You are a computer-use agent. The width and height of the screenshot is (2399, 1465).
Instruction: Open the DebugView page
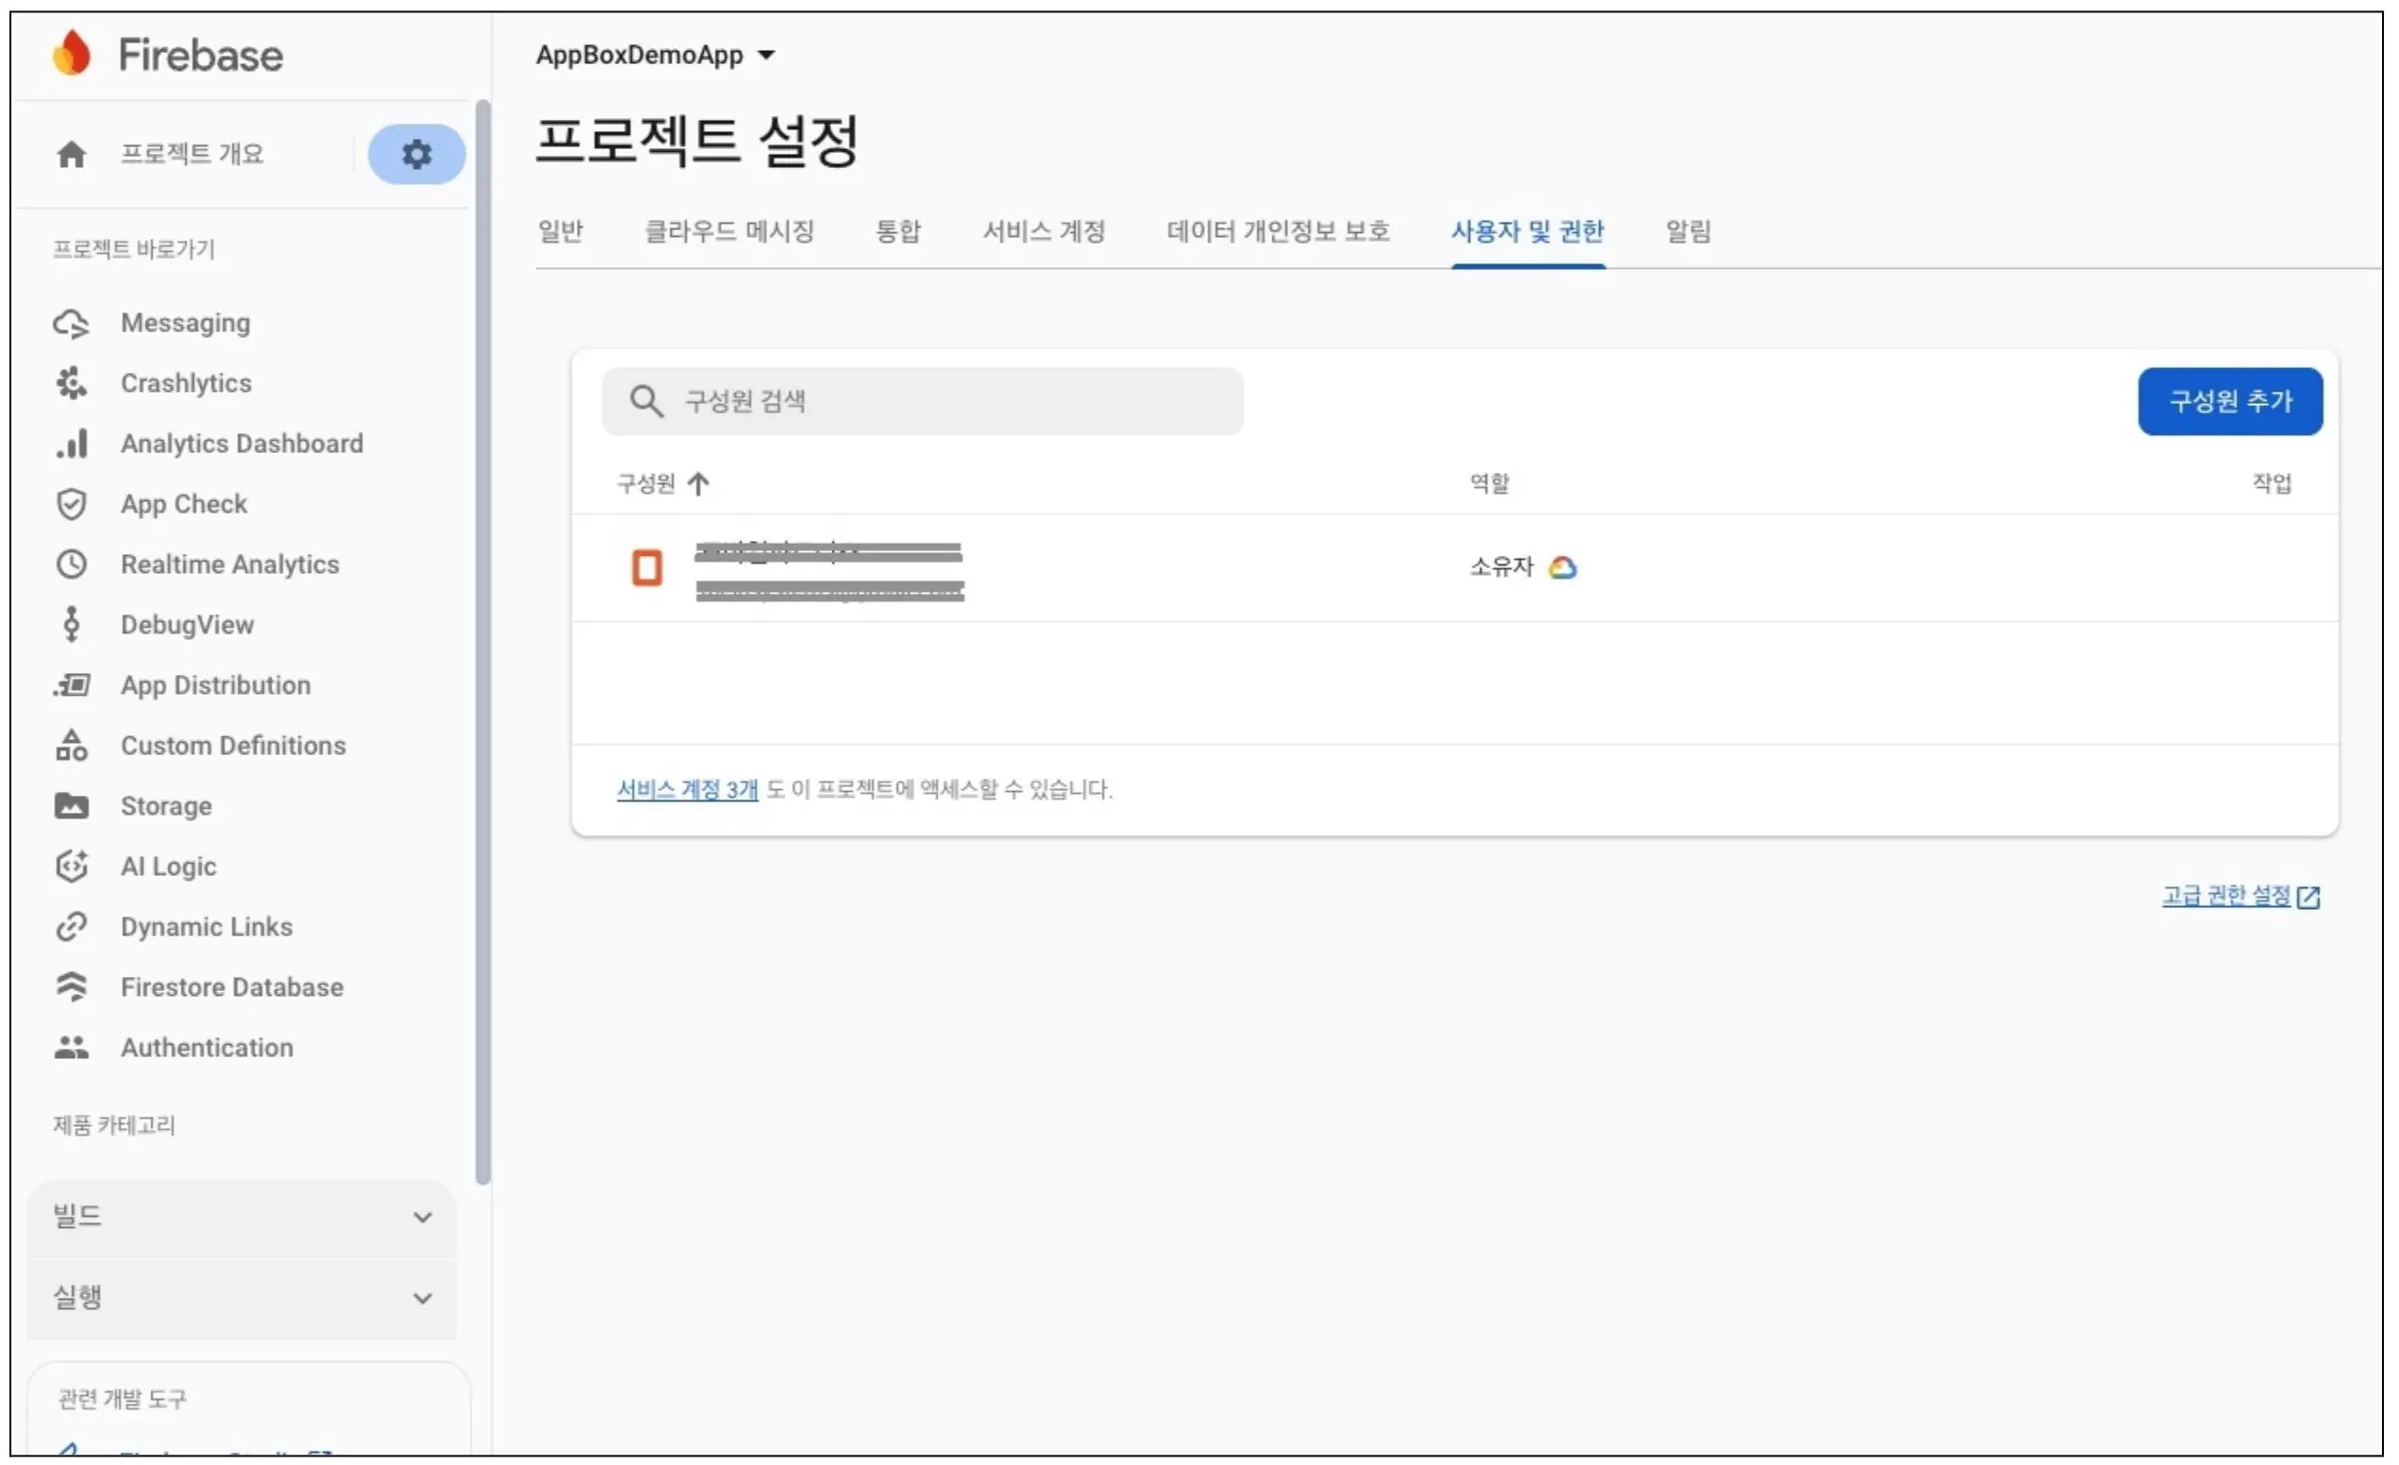[x=187, y=625]
